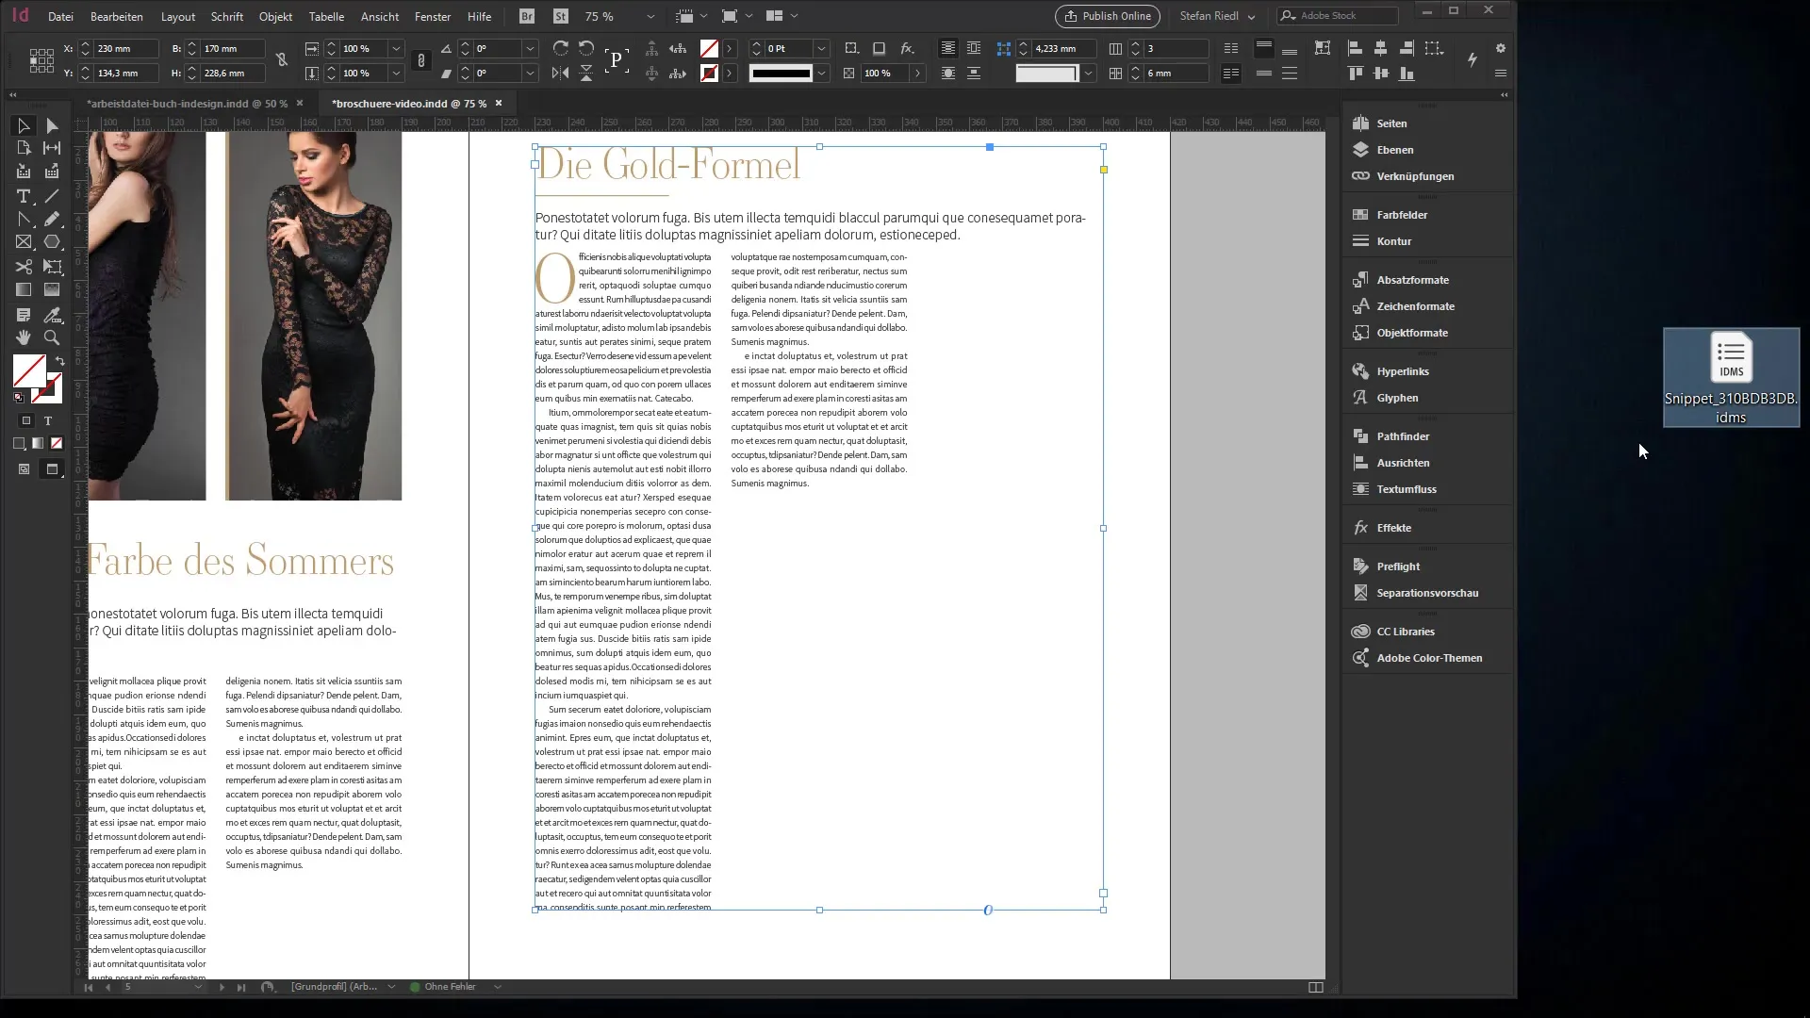The image size is (1810, 1018).
Task: Toggle constrain proportions for width and height
Action: (282, 60)
